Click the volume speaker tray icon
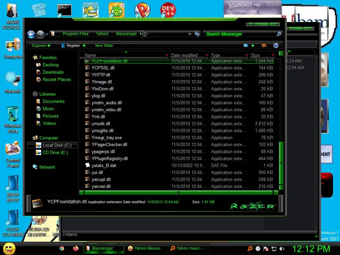 tap(282, 249)
